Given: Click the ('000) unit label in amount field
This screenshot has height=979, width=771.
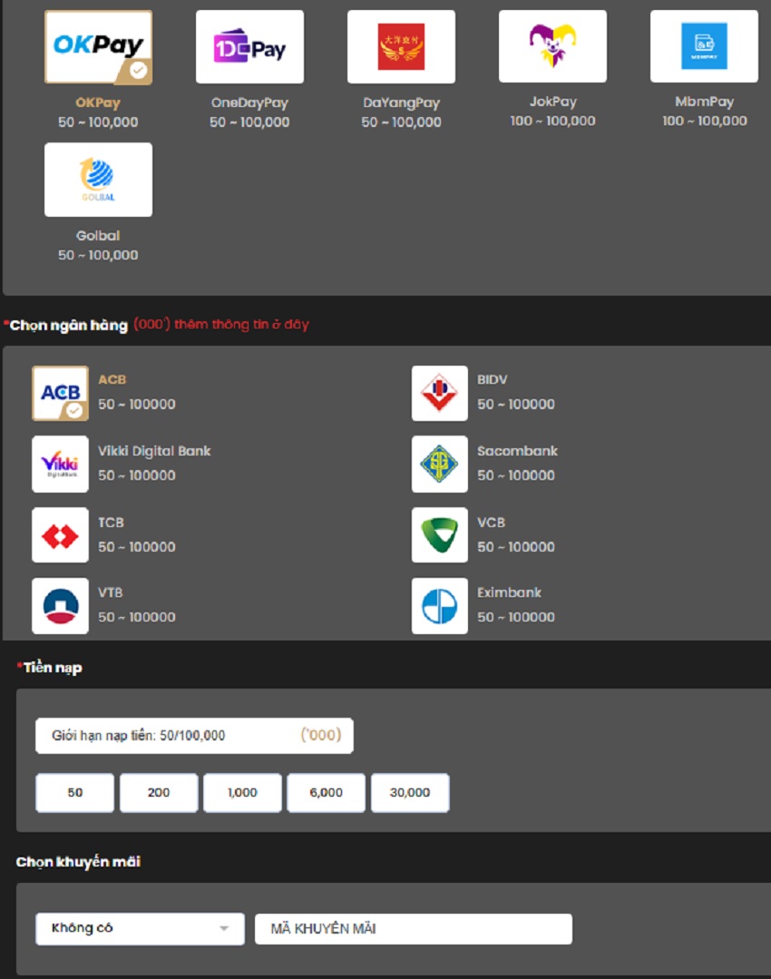Looking at the screenshot, I should coord(321,735).
